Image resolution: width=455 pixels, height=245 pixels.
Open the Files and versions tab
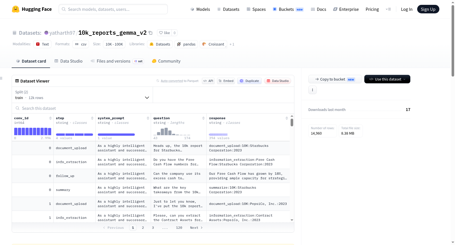coord(117,61)
